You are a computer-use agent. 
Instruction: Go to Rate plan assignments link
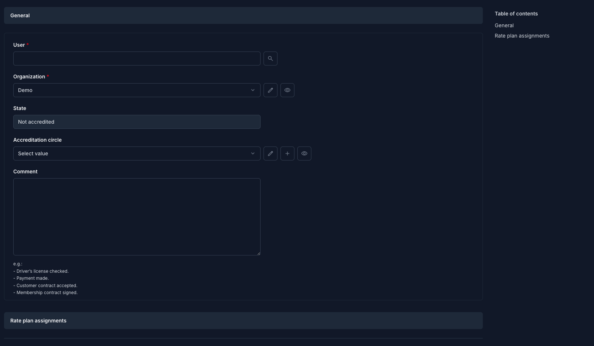pyautogui.click(x=522, y=36)
